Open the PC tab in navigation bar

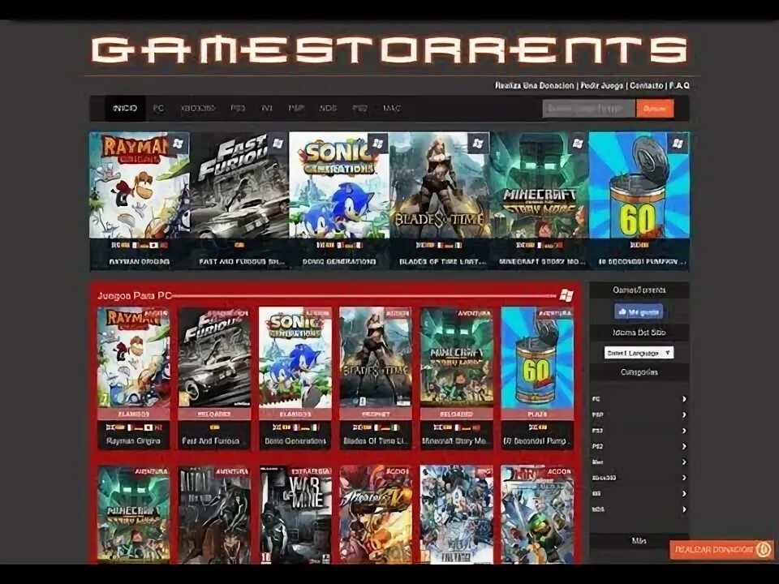[x=158, y=108]
